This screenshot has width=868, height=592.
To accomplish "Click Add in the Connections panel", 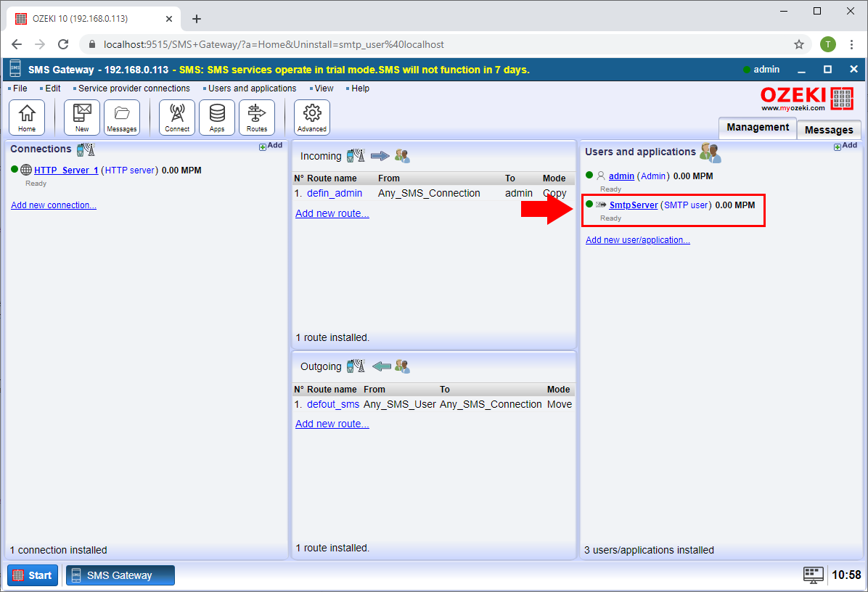I will (270, 145).
